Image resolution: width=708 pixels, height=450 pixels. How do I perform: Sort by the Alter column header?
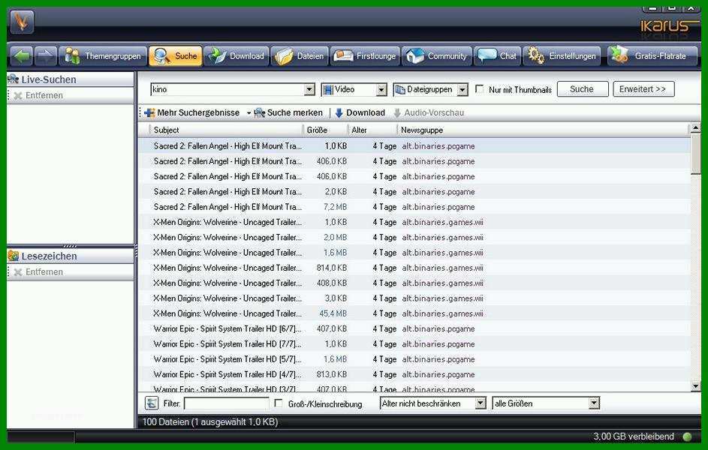[x=373, y=130]
